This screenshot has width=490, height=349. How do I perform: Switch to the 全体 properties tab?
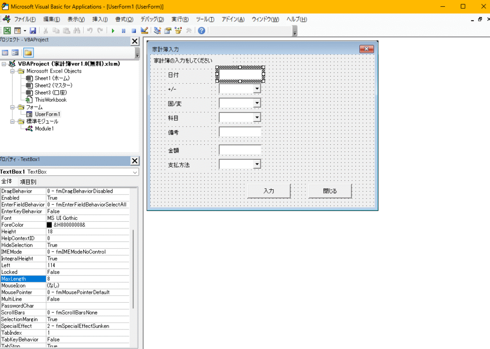(x=7, y=181)
